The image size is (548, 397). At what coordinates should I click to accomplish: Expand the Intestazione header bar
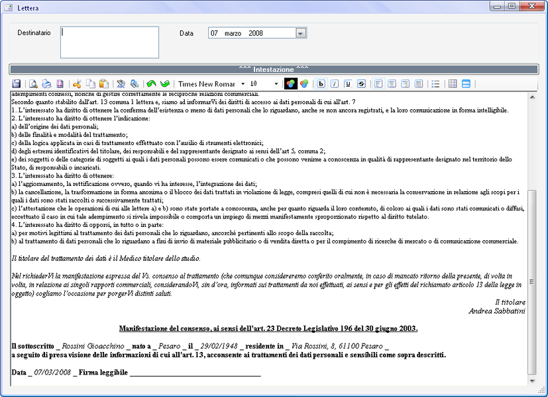coord(274,69)
